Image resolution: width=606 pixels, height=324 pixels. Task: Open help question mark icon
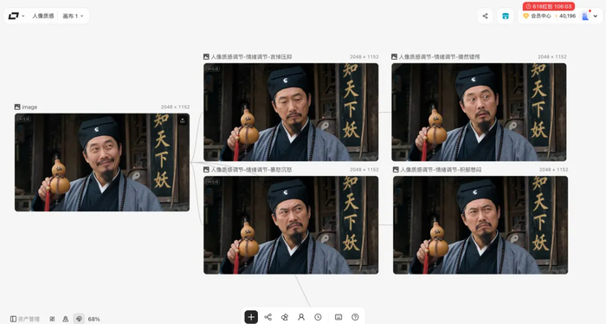(355, 317)
